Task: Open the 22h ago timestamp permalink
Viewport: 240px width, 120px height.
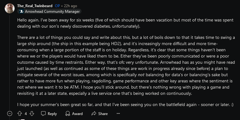Action: tap(71, 6)
